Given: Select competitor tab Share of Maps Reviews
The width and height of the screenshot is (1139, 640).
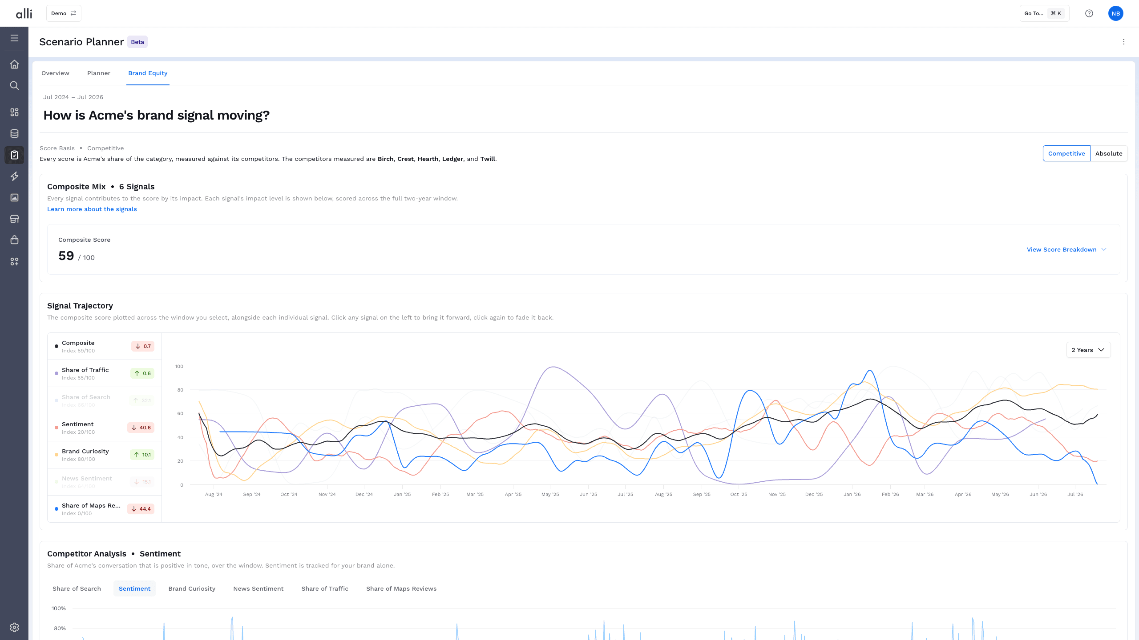Looking at the screenshot, I should (401, 588).
